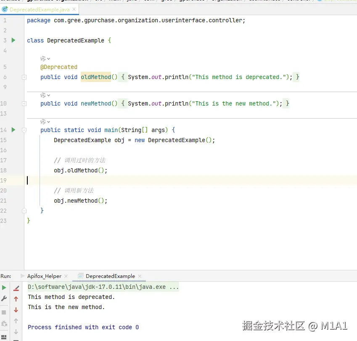Rerun DeprecatedExample with green play button

4,288
